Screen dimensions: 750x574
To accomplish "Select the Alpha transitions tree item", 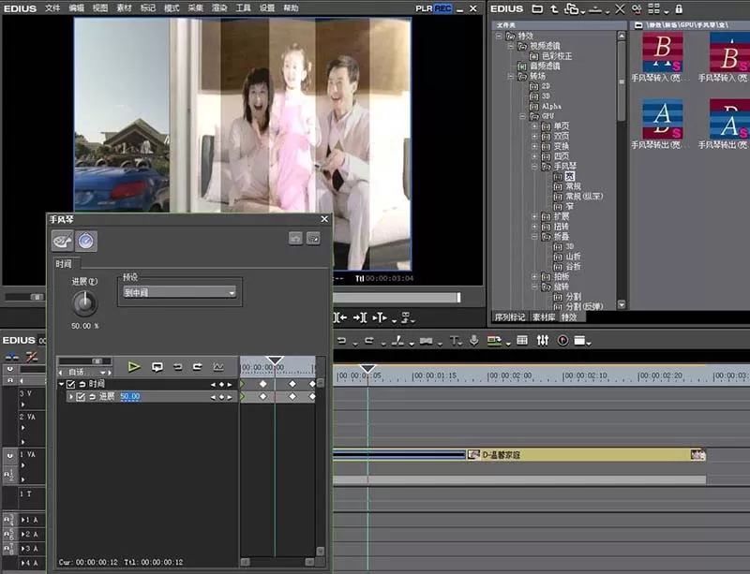I will click(x=551, y=106).
